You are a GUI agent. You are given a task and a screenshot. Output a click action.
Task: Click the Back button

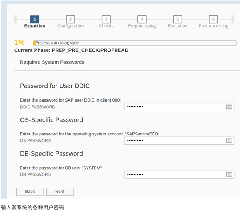30,192
